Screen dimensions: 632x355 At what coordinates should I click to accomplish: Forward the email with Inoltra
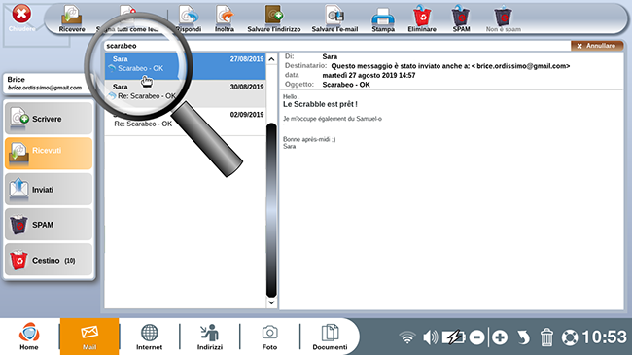tap(225, 18)
